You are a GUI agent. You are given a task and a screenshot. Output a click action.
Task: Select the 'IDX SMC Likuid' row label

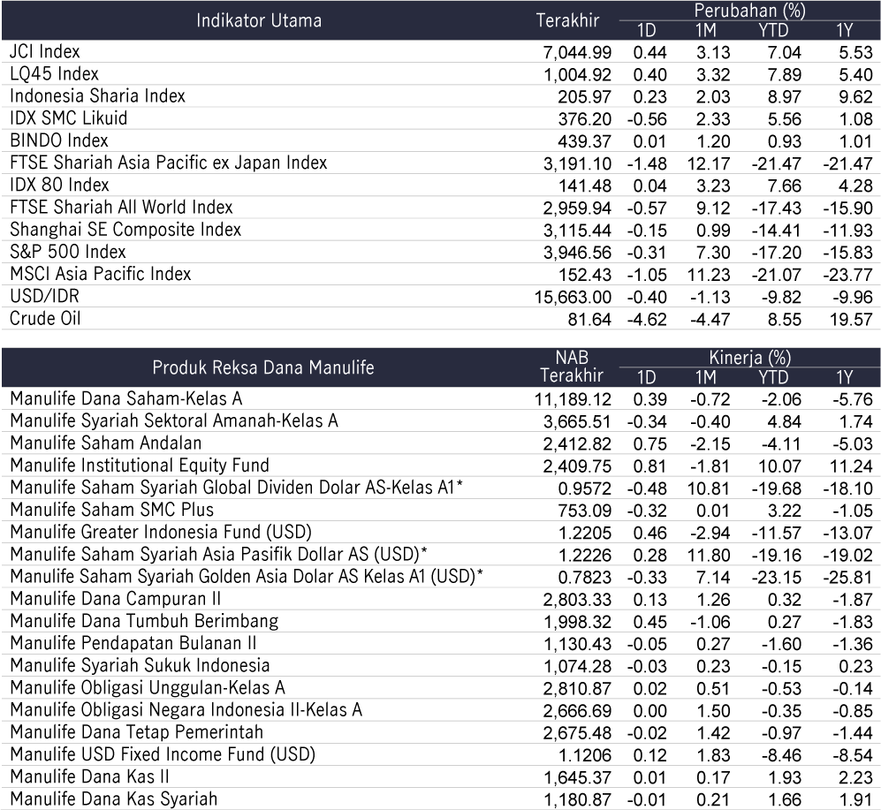(69, 118)
